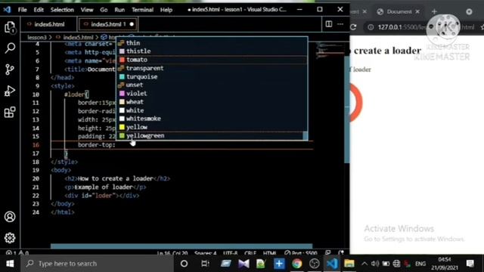This screenshot has height=272, width=484.
Task: Open the View menu
Action: tap(87, 10)
